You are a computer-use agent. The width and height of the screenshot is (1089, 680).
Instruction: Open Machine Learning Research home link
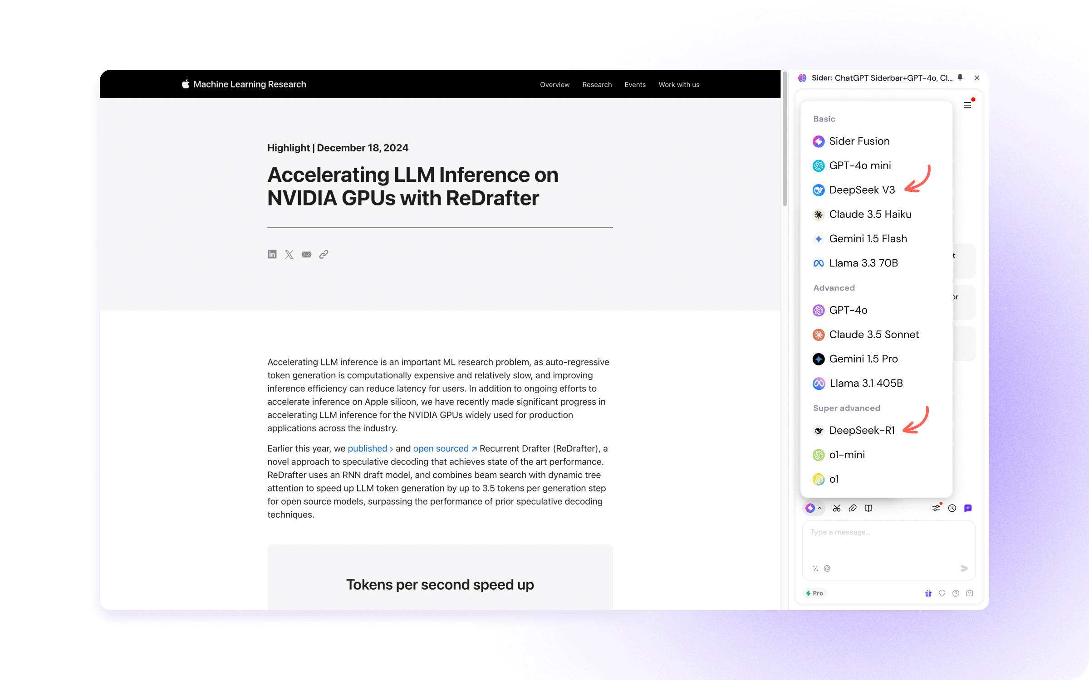point(250,84)
